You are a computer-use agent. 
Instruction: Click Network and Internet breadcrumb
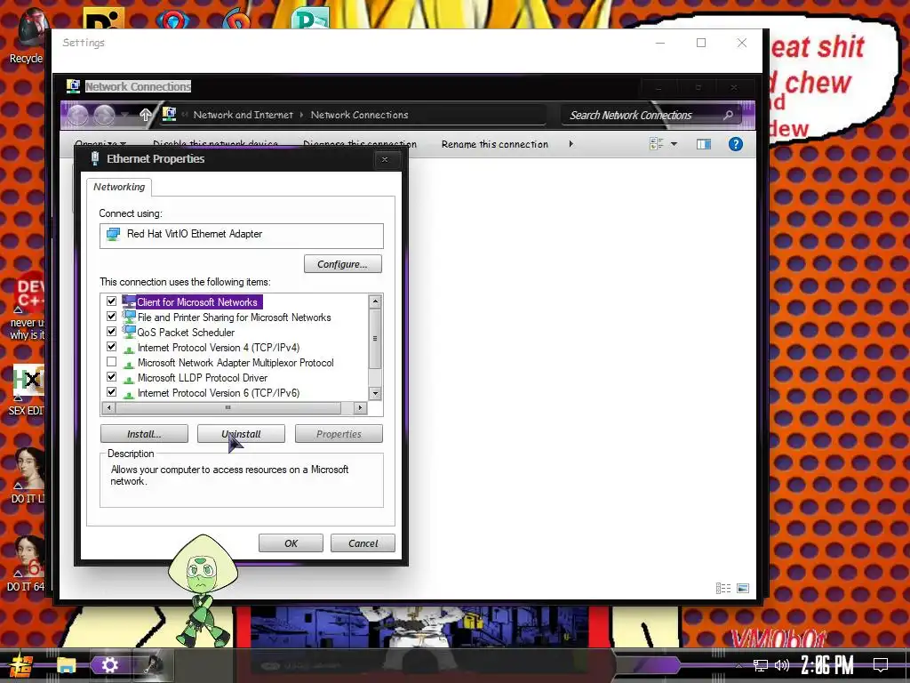[x=243, y=115]
